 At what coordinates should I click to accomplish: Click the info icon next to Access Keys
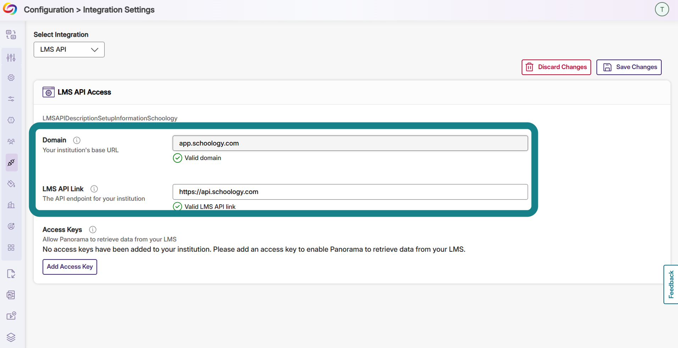93,229
